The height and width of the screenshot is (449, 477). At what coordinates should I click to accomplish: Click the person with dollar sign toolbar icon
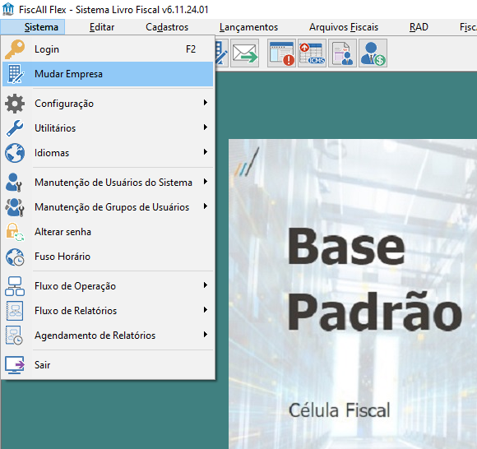373,53
